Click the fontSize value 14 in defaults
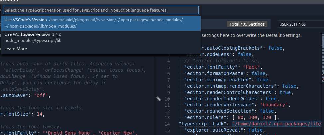Viewport: 324px width, 135px height. (40, 114)
